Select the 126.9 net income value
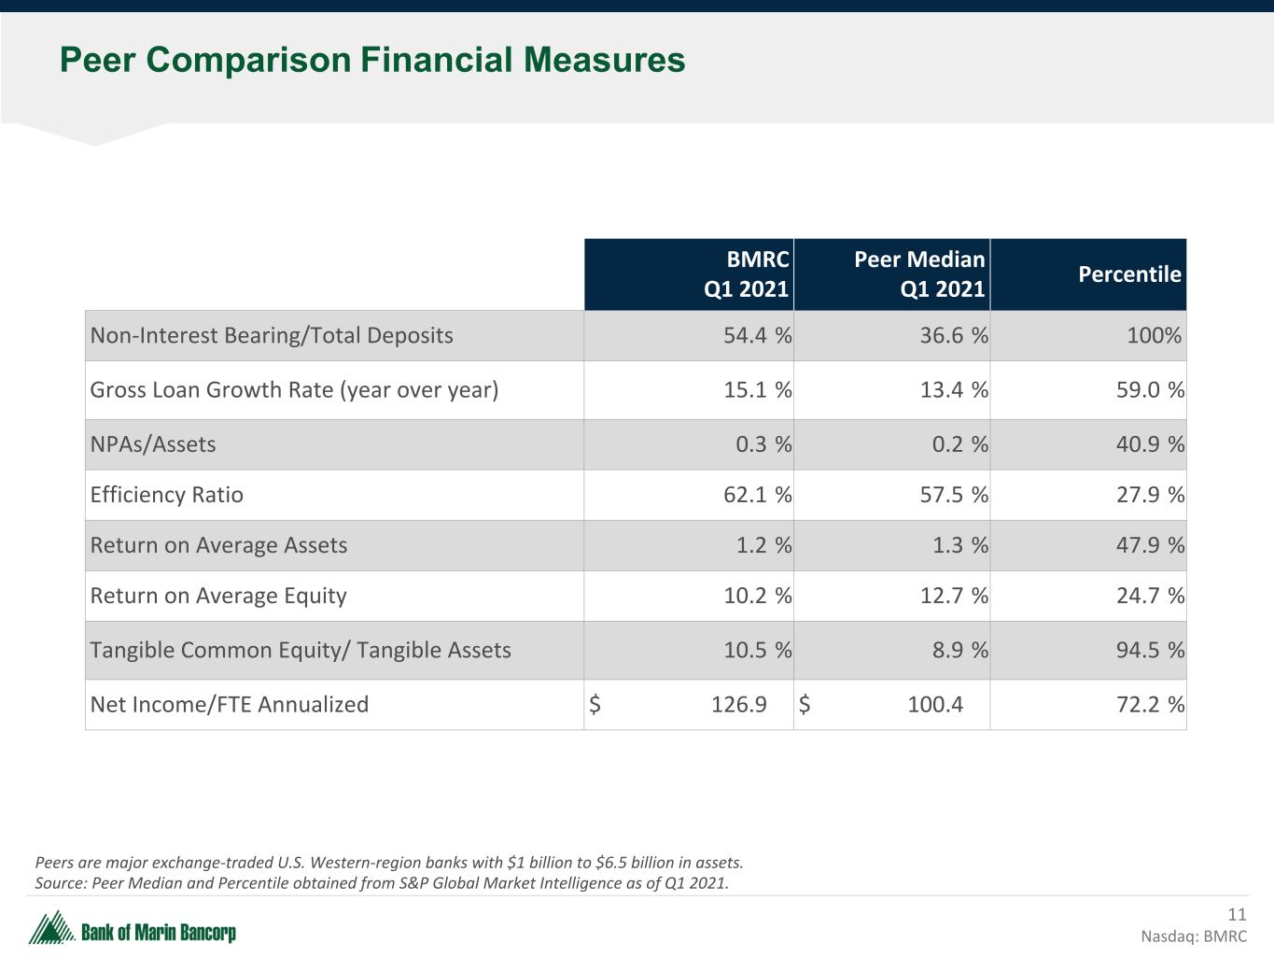 coord(738,703)
